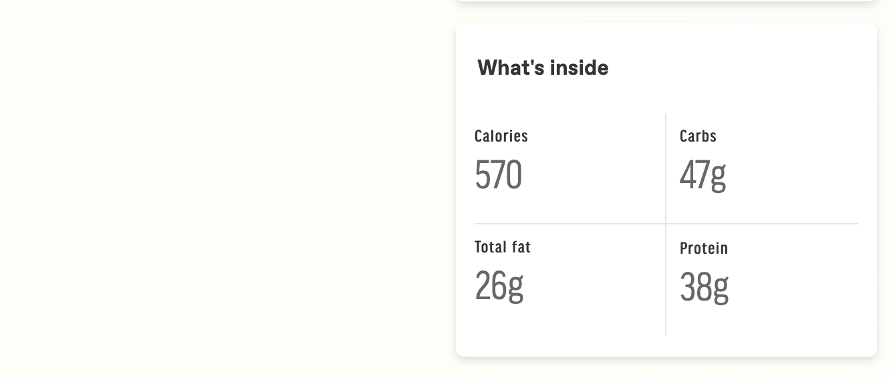Click empty space right of the 38g value
Viewport: 889px width, 378px height.
793,288
